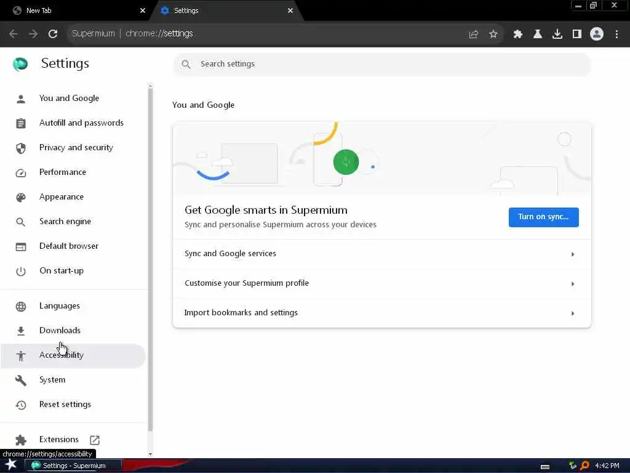Viewport: 630px width, 473px height.
Task: Close the New Tab tab
Action: click(x=142, y=10)
